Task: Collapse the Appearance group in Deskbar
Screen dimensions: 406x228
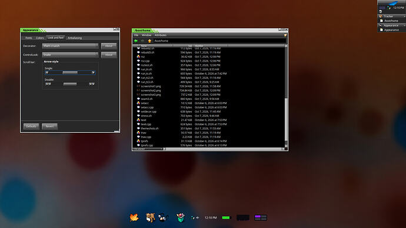Action: [404, 25]
